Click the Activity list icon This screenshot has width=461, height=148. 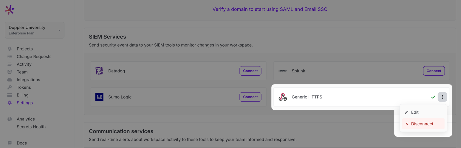click(10, 64)
